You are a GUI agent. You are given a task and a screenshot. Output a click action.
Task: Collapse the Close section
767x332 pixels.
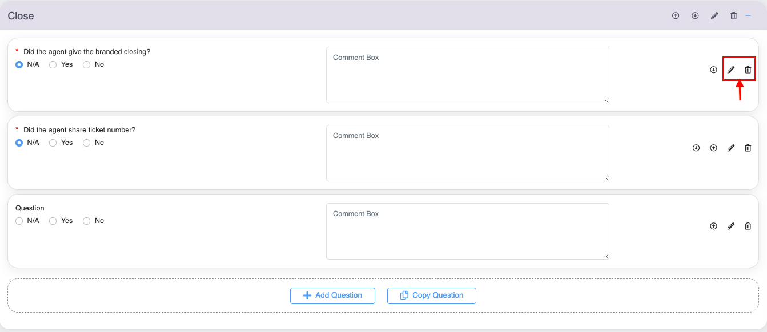pos(748,15)
